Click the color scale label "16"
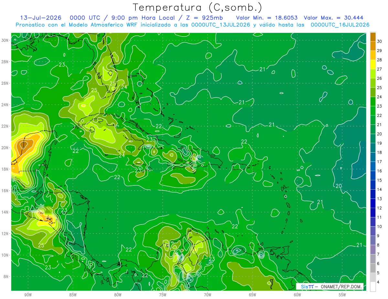This screenshot has height=299, width=388. [379, 171]
